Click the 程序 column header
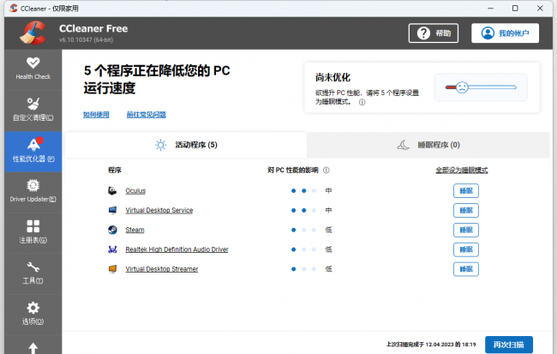Viewport: 557px width, 354px height. click(x=115, y=171)
